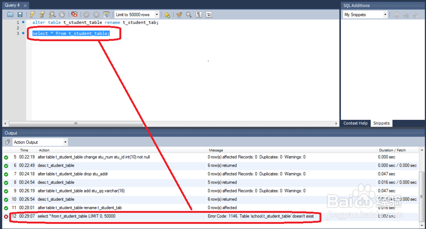
Task: Open a SQL script file with folder icon
Action: coord(10,14)
